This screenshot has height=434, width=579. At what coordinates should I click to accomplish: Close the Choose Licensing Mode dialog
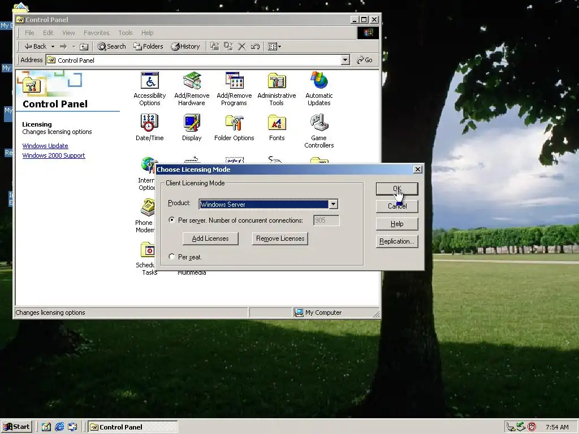pos(418,170)
